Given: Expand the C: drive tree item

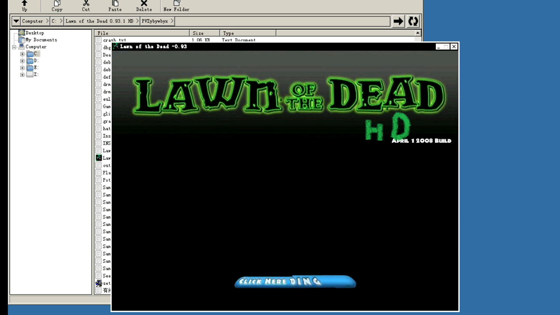Looking at the screenshot, I should 22,53.
